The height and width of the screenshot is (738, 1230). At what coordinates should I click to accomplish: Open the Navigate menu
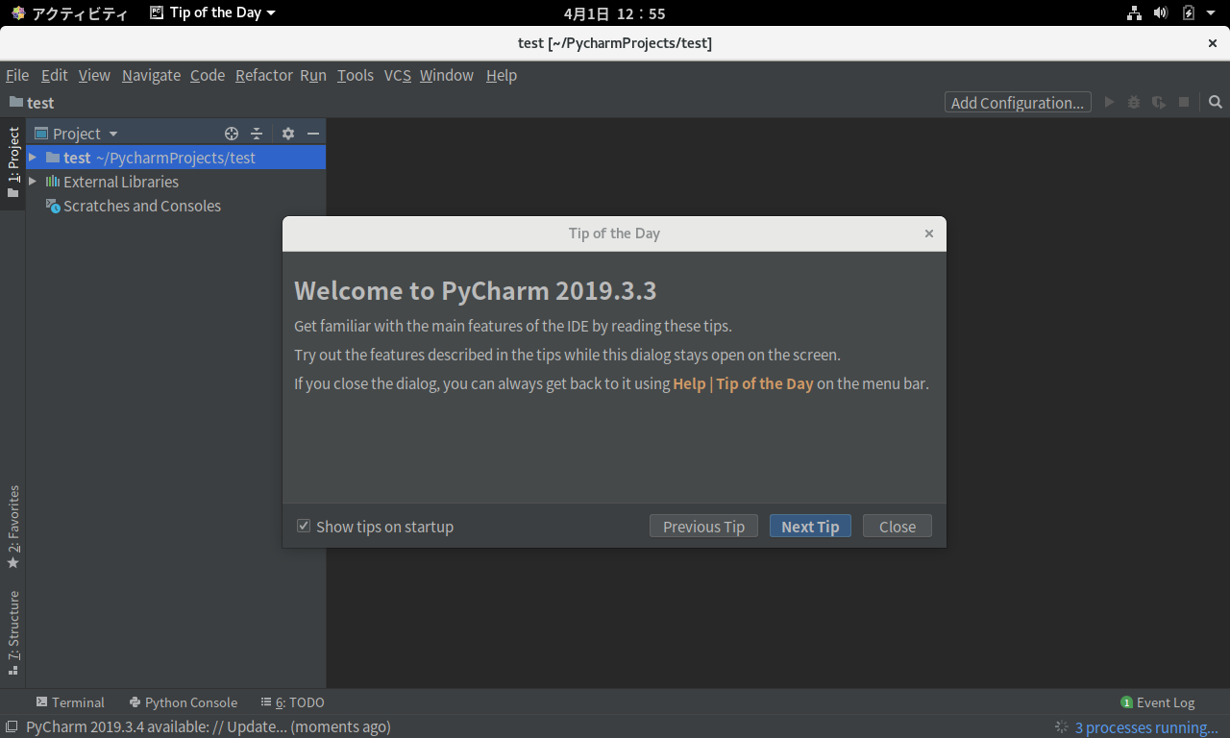pos(151,75)
